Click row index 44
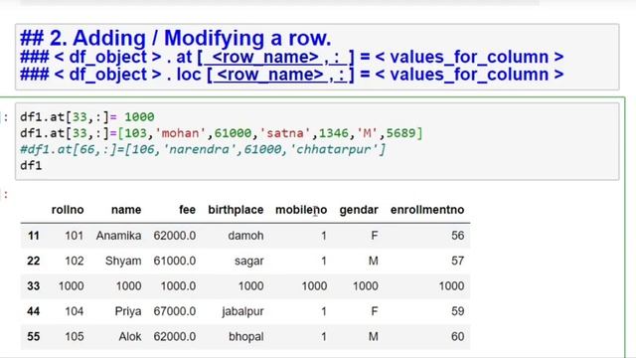This screenshot has height=358, width=636. click(x=33, y=311)
